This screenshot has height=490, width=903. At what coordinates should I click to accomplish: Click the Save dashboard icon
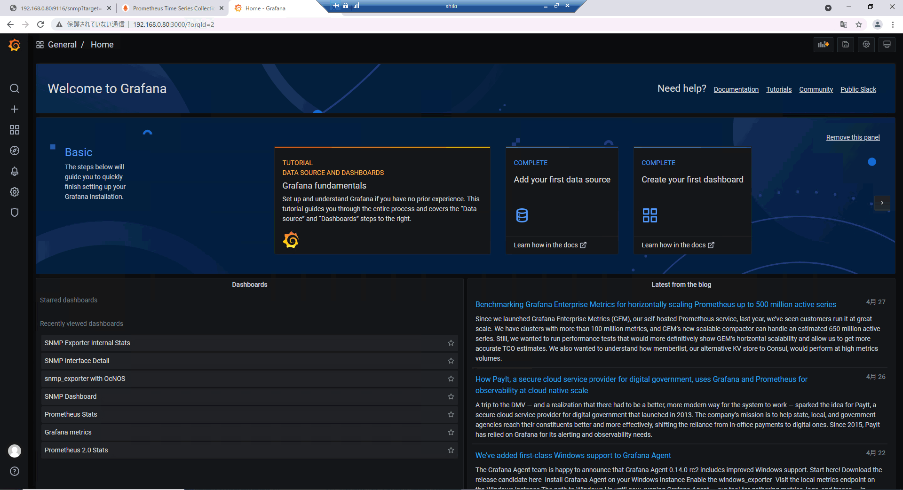(846, 45)
